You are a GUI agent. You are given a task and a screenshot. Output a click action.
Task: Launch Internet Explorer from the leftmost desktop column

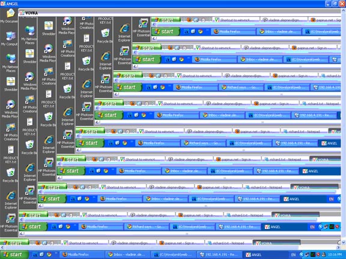pyautogui.click(x=11, y=200)
